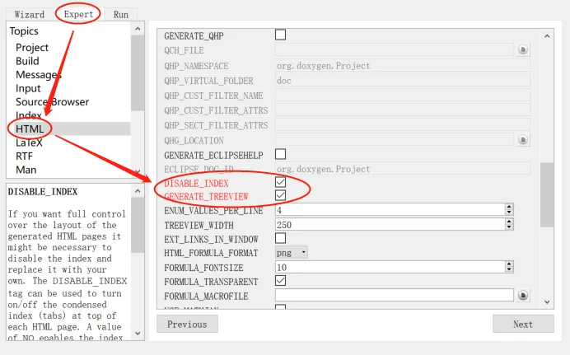Click the settings panel scrollbar thumb

pyautogui.click(x=547, y=194)
